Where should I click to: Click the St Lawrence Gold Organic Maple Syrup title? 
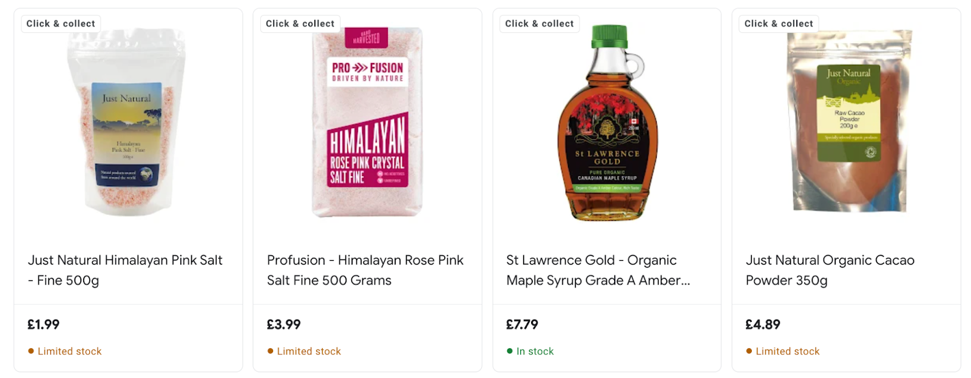point(598,270)
